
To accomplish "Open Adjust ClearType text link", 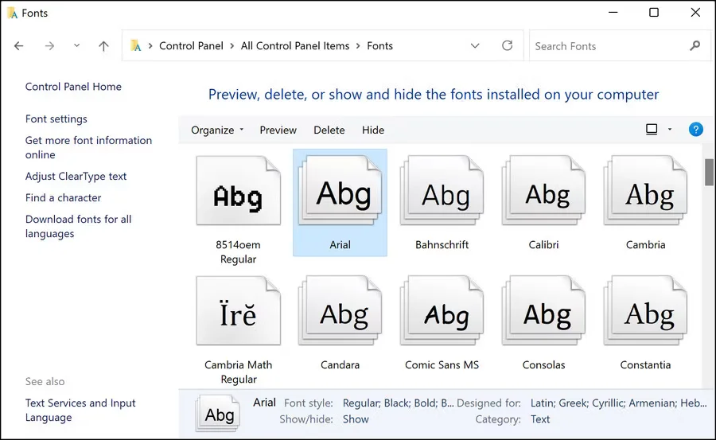I will pos(76,176).
